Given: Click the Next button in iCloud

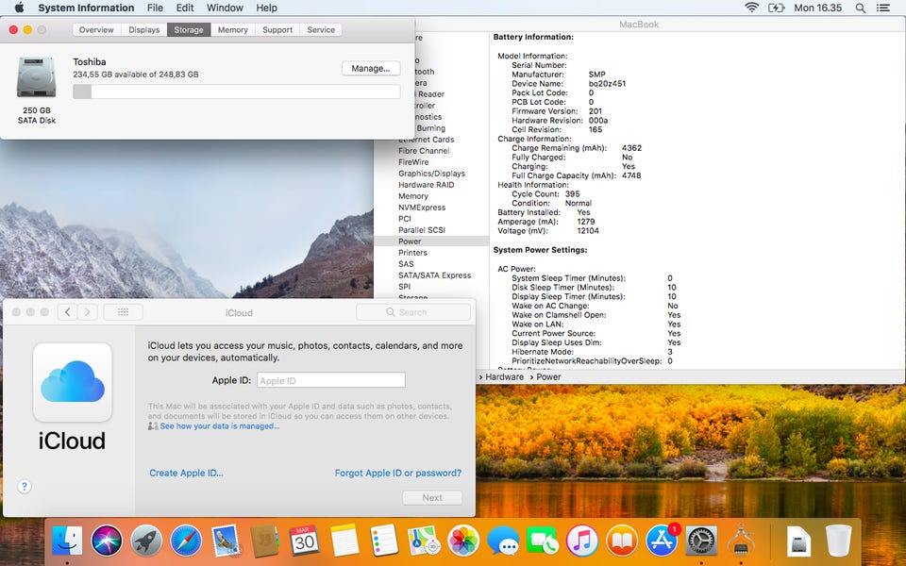Looking at the screenshot, I should (432, 497).
